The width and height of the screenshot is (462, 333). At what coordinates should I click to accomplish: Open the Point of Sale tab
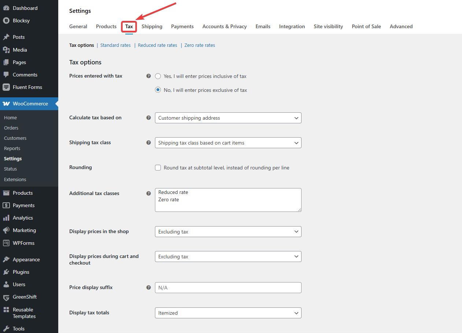(366, 26)
